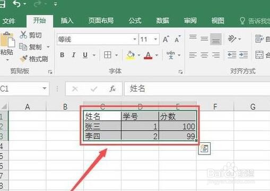Click decrease indent icon
270x191 pixels.
[x=232, y=55]
